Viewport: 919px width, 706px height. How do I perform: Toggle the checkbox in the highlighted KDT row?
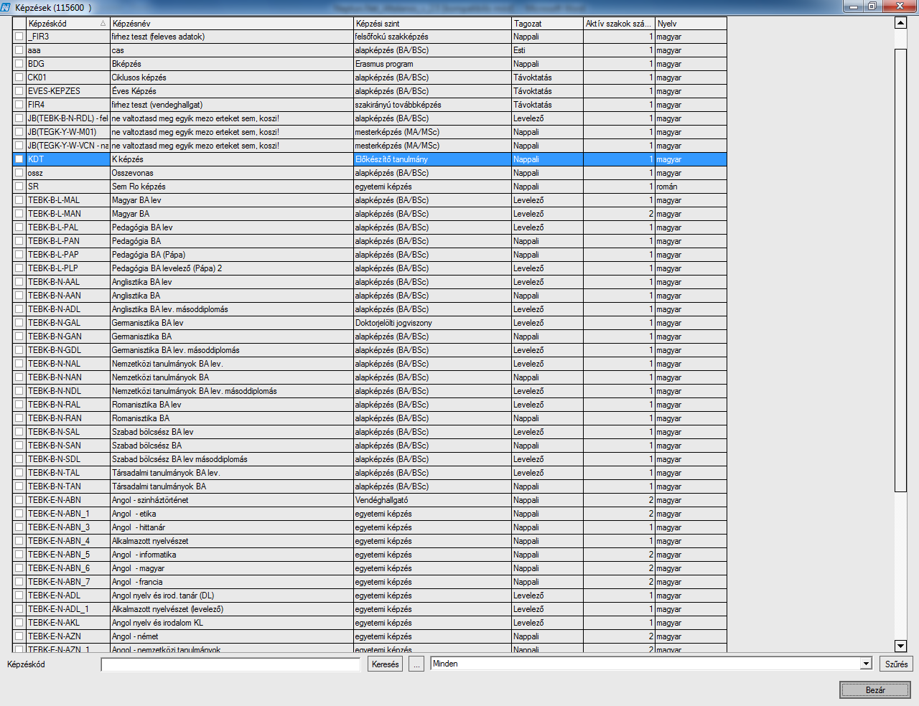[x=19, y=159]
